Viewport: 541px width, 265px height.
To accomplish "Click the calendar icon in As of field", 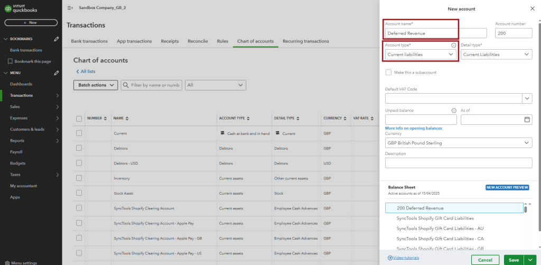I will (527, 120).
